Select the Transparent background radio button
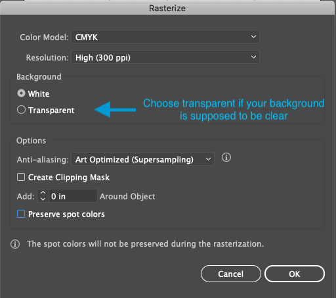336x298 pixels. point(21,110)
